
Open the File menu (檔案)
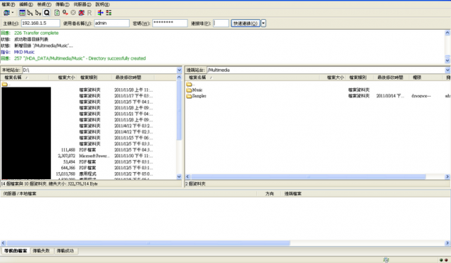pyautogui.click(x=8, y=4)
